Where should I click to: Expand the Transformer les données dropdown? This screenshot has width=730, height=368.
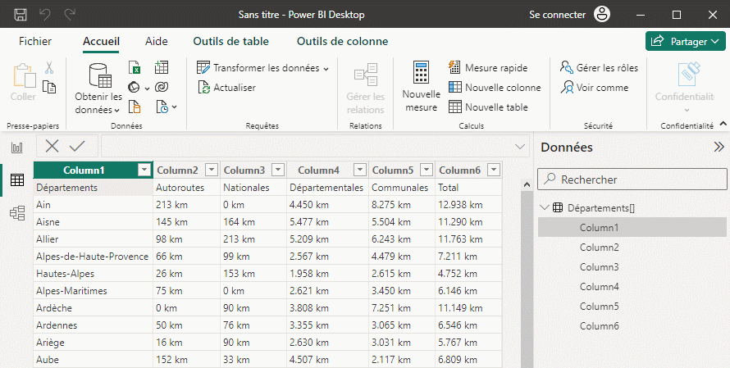326,68
